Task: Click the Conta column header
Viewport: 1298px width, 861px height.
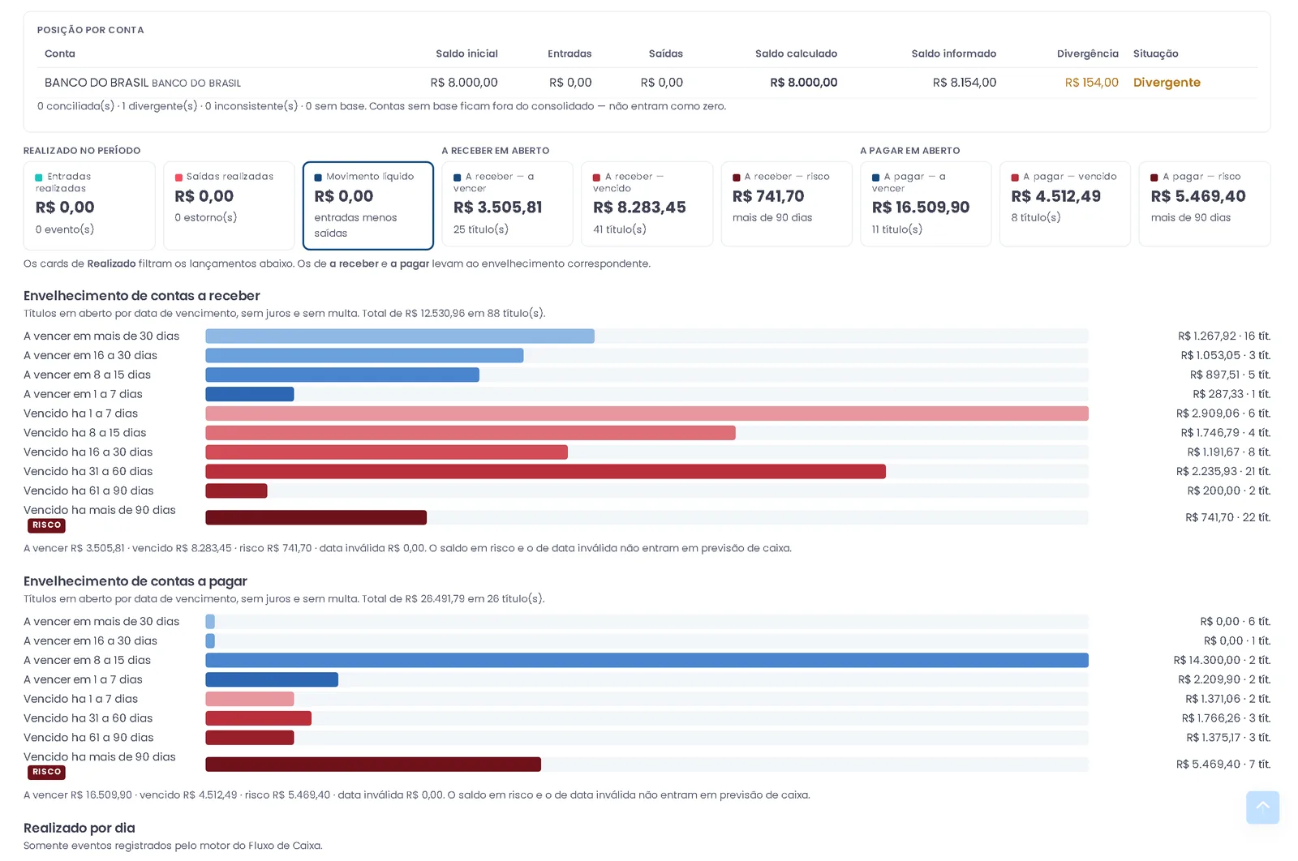Action: (x=60, y=54)
